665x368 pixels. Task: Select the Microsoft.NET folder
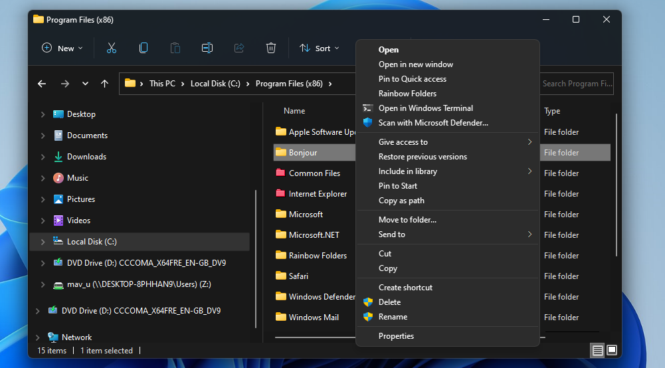click(314, 235)
